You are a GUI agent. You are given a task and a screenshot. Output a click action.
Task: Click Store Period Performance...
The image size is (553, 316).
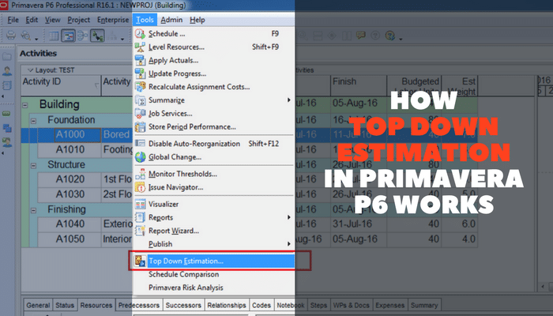(x=213, y=126)
